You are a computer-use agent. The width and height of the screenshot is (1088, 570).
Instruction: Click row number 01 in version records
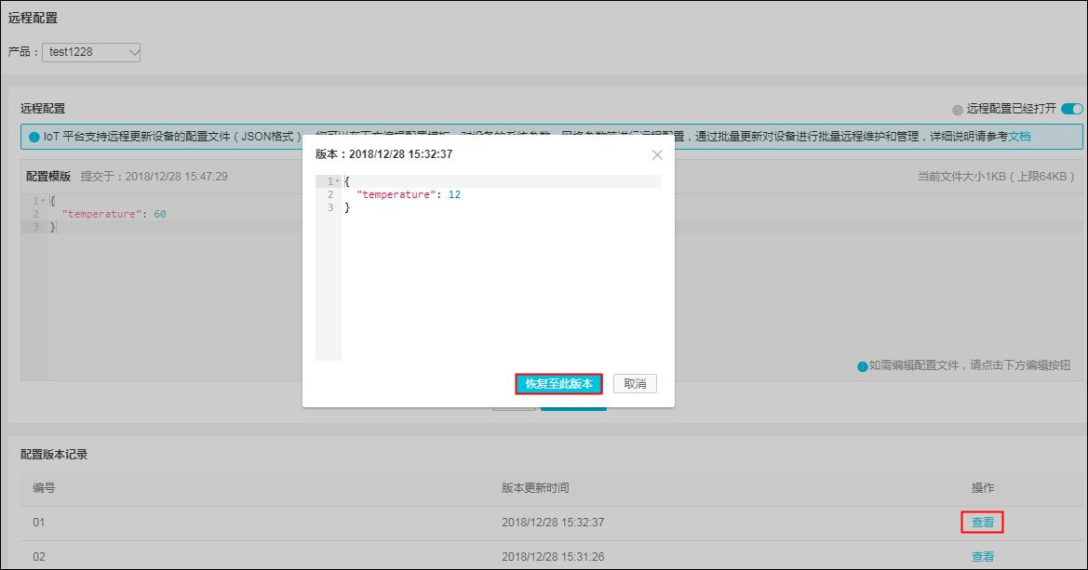pyautogui.click(x=39, y=523)
